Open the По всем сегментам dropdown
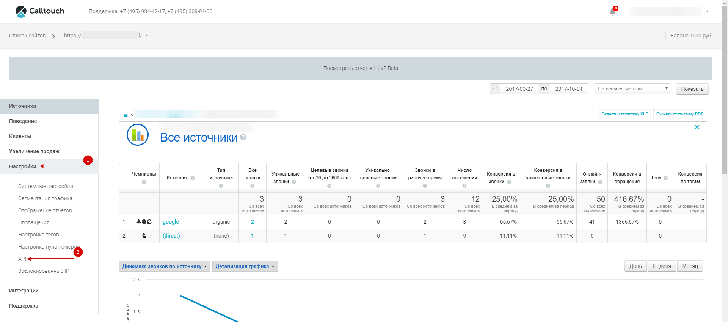This screenshot has width=728, height=322. pyautogui.click(x=632, y=89)
